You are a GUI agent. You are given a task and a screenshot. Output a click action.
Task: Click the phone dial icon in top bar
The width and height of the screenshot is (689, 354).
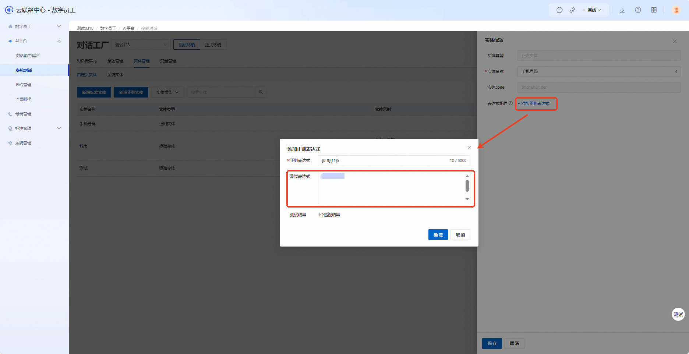coord(572,10)
